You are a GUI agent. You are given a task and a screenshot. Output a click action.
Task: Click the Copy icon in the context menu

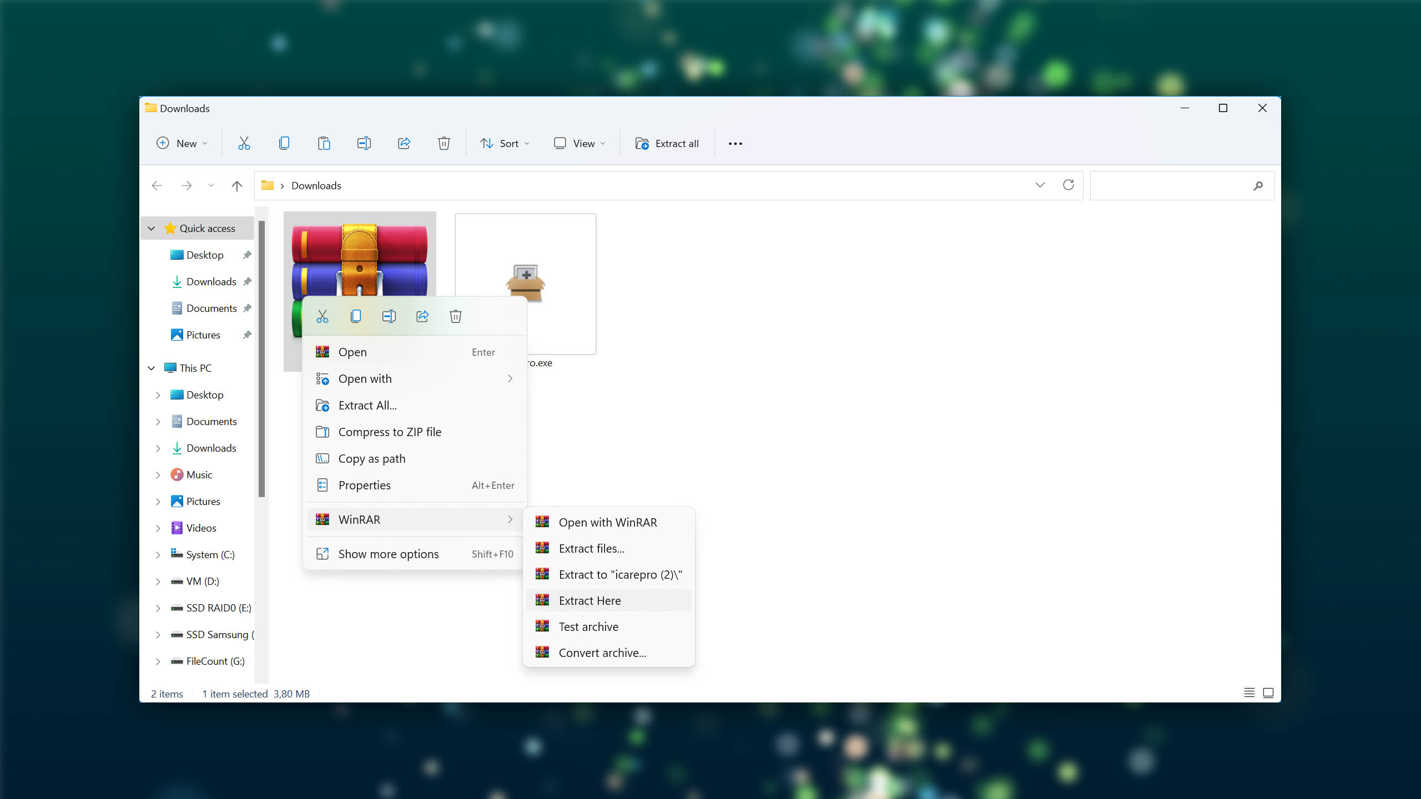pos(356,316)
